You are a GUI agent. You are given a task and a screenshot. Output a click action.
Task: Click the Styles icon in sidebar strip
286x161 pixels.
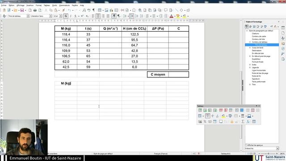pyautogui.click(x=283, y=38)
